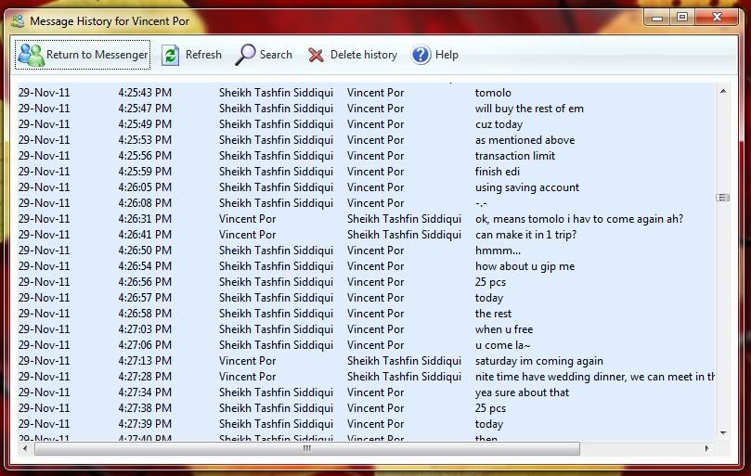Click the Return to Messenger label
The image size is (751, 476).
(x=97, y=55)
